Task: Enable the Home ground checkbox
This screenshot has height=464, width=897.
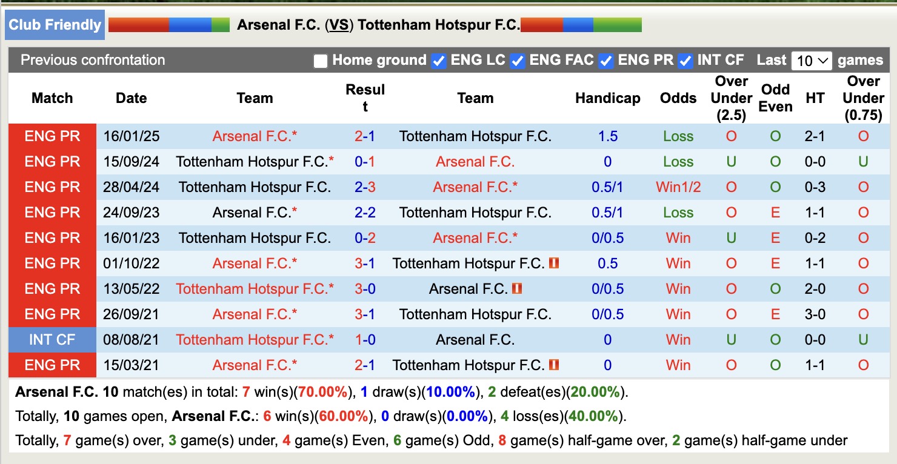Action: point(320,61)
